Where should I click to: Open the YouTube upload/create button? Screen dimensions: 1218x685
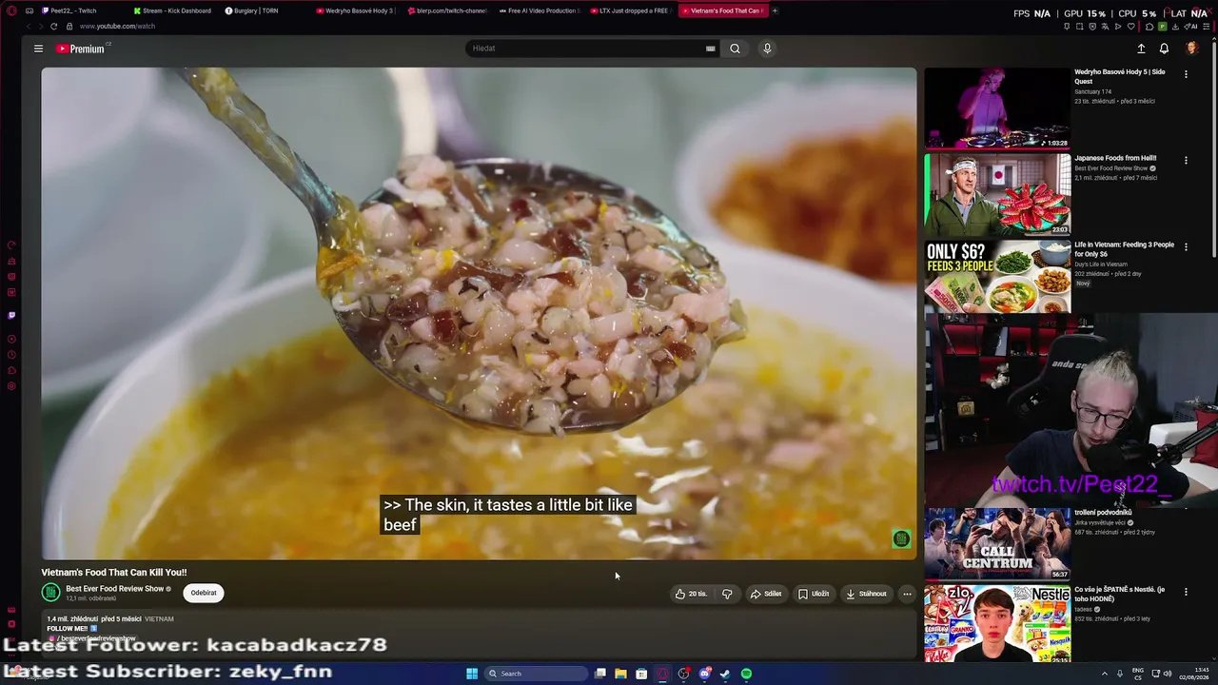coord(1141,49)
